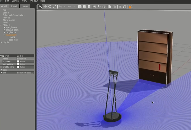Collapse the Models tree node

(x=1, y=25)
